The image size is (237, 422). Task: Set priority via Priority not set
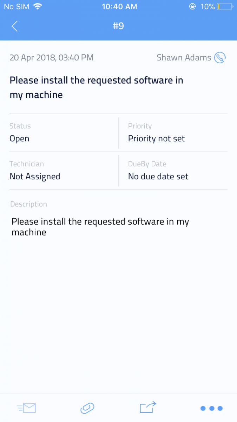coord(156,139)
